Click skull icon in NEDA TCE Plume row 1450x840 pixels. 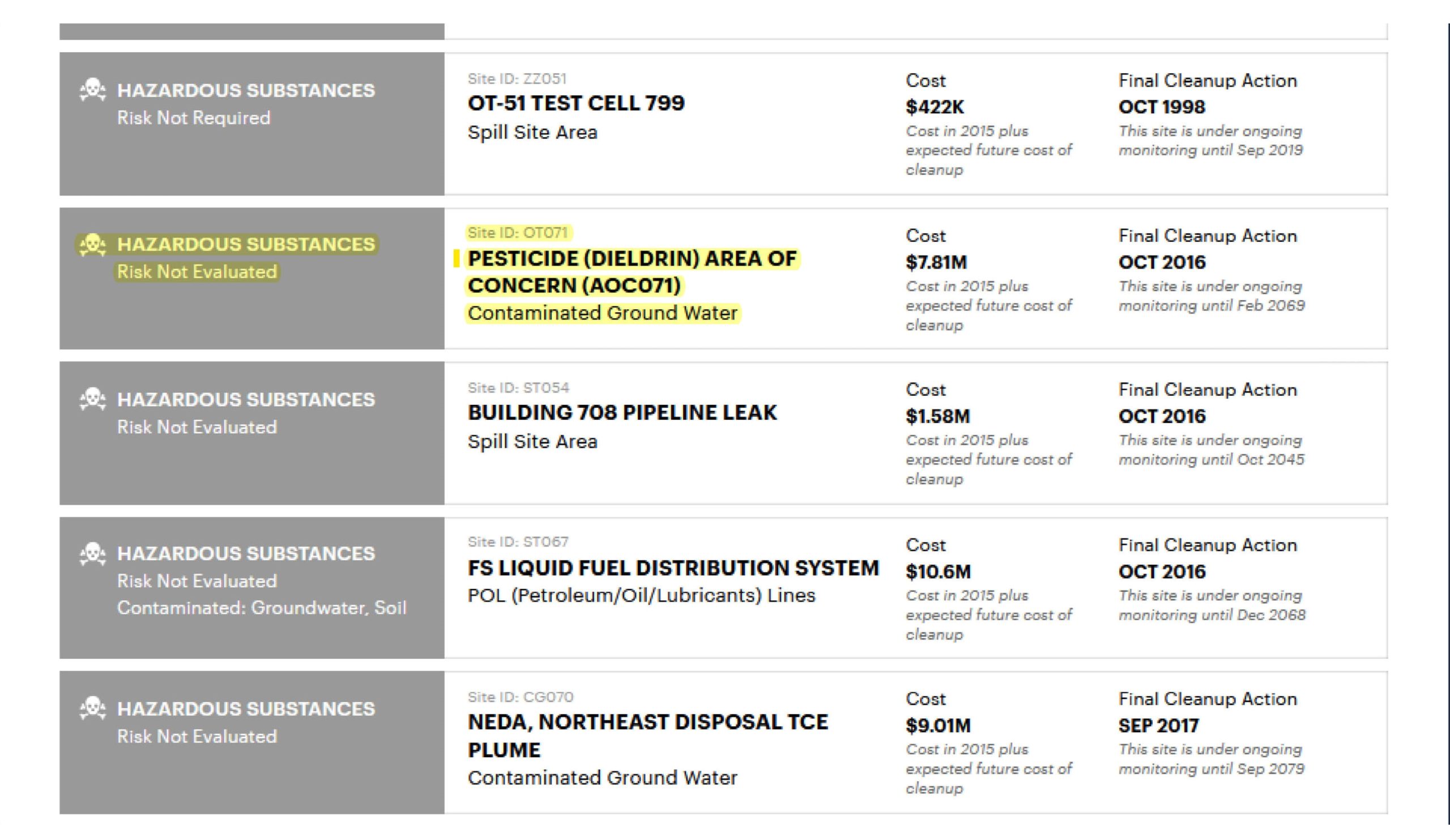click(92, 708)
